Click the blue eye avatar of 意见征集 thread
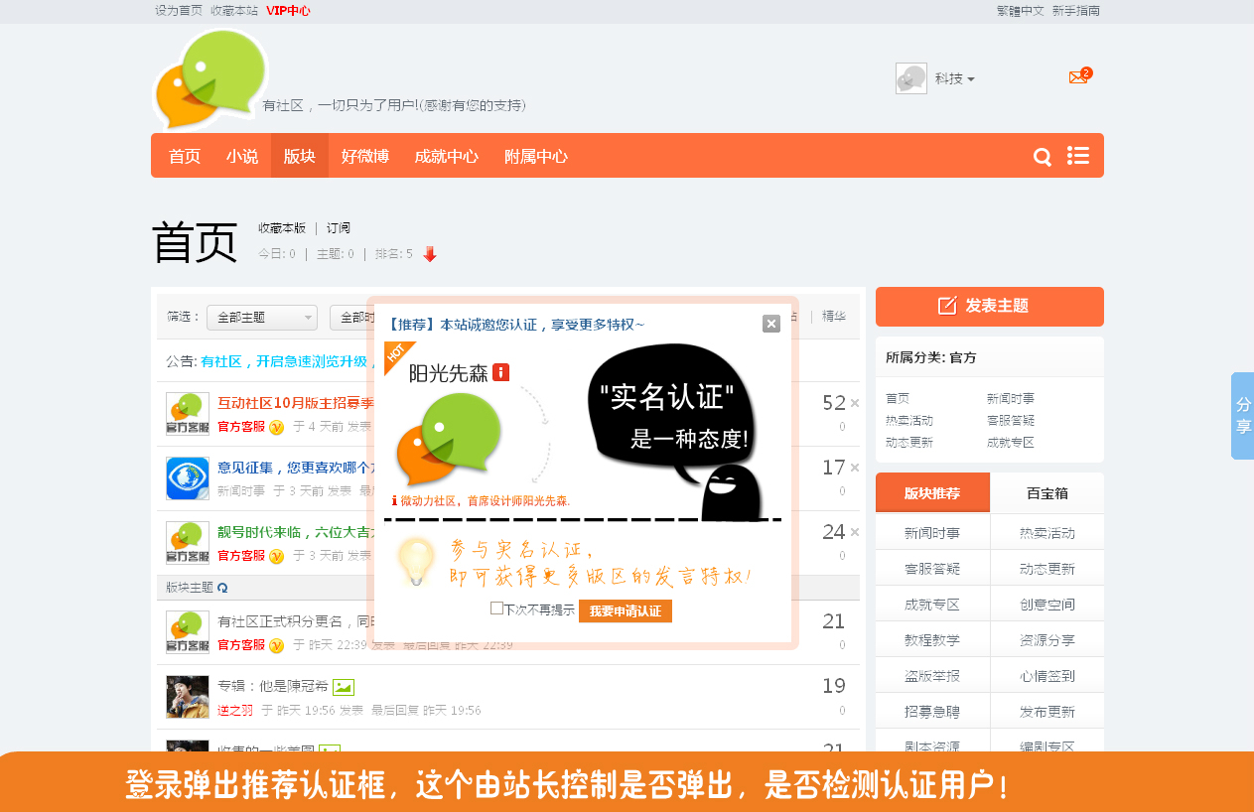1254x812 pixels. point(188,478)
